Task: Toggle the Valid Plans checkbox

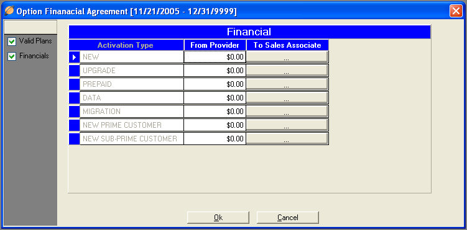Action: (x=12, y=42)
